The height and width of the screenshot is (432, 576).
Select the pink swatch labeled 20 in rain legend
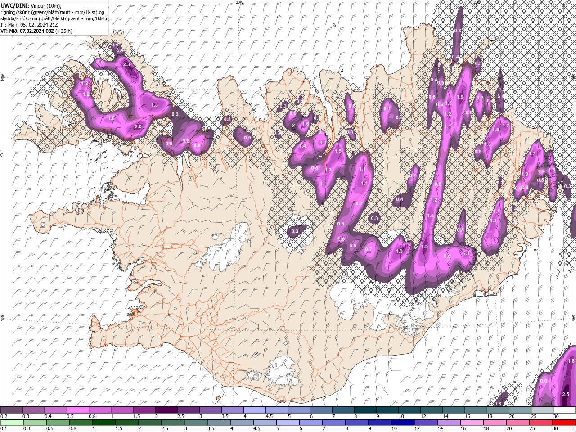(x=518, y=423)
